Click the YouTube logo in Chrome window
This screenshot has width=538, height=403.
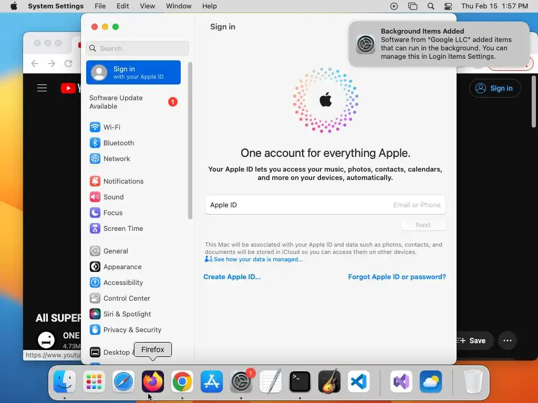point(71,88)
